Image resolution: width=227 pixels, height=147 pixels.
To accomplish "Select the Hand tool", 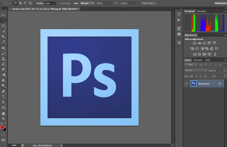I will (x=3, y=114).
